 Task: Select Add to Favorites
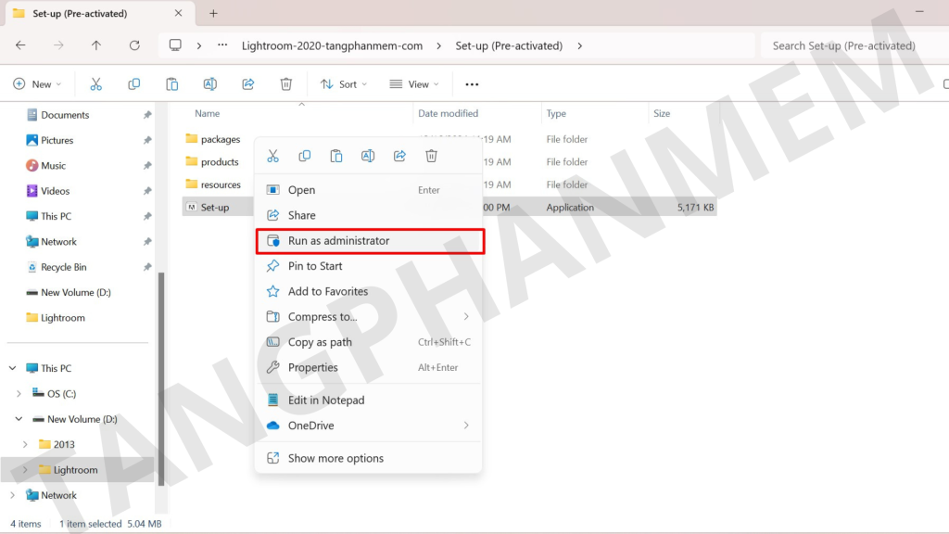click(x=368, y=292)
